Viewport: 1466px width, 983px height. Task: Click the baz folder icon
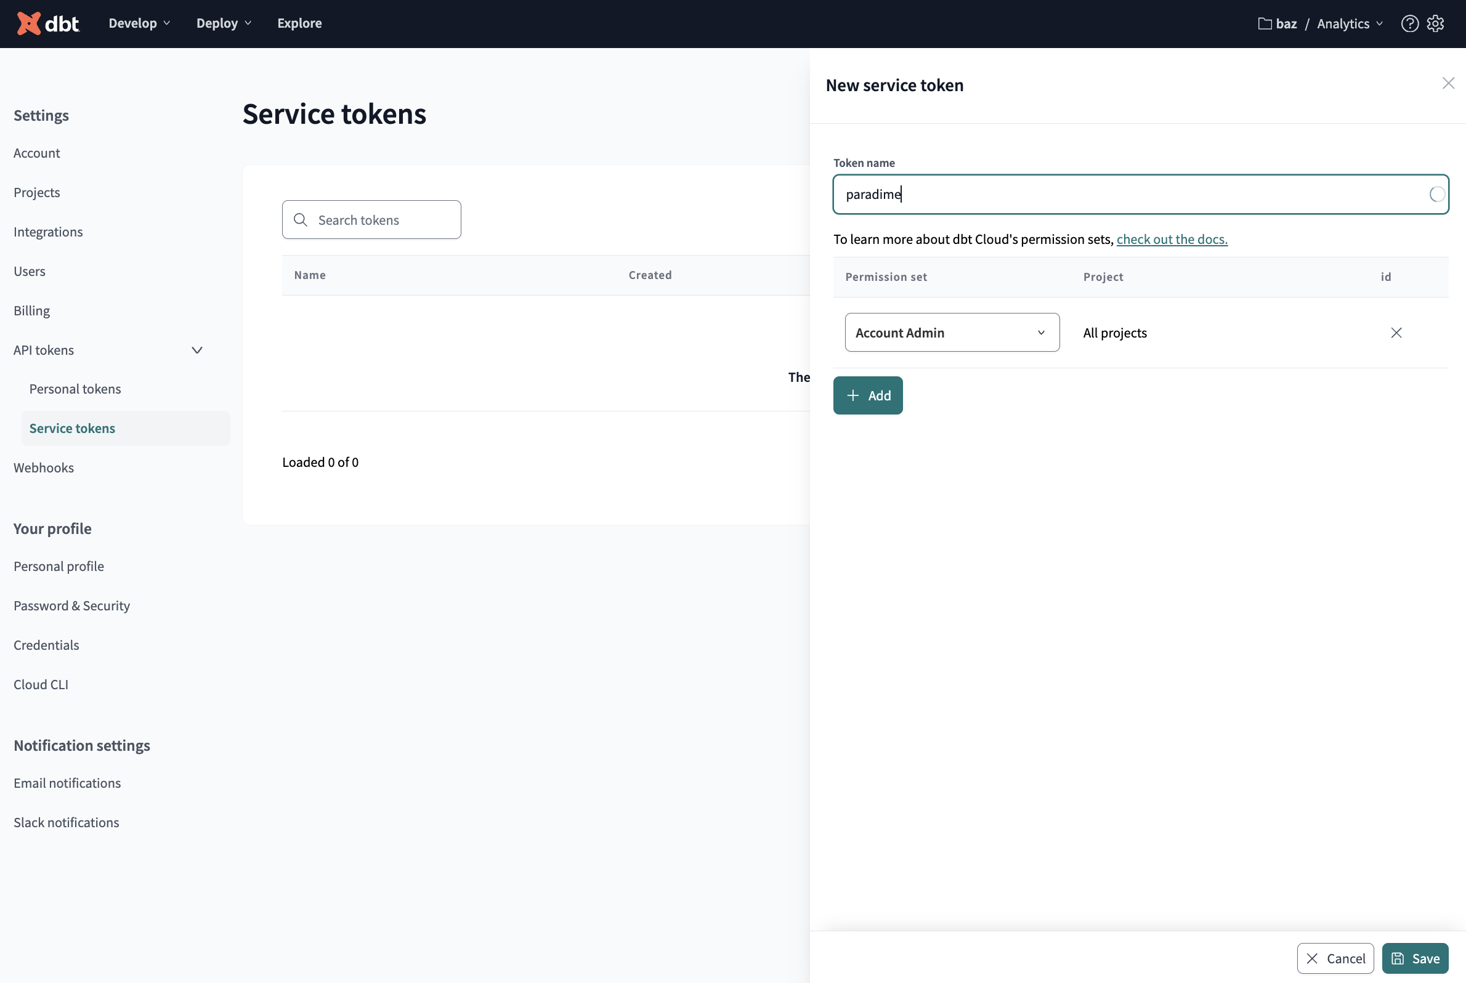point(1264,23)
